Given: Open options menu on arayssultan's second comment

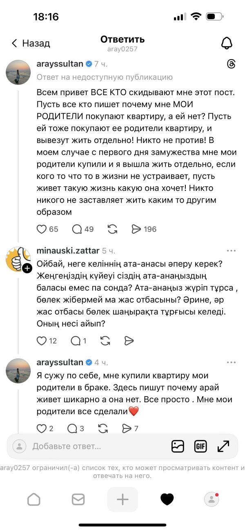Looking at the screenshot, I should coord(232,361).
